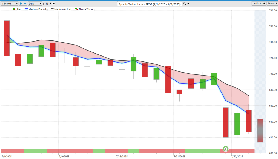Click the 7/1/2025 date axis label
Viewport: 278px width, 159px height.
pyautogui.click(x=7, y=157)
